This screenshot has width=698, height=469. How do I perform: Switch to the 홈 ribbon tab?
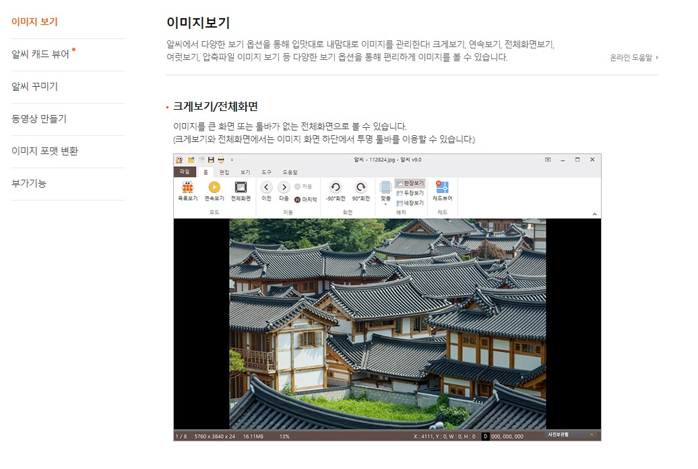coord(205,172)
